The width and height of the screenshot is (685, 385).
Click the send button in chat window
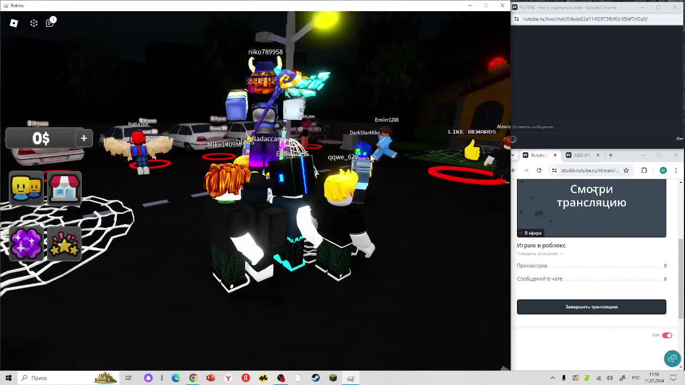[x=680, y=139]
